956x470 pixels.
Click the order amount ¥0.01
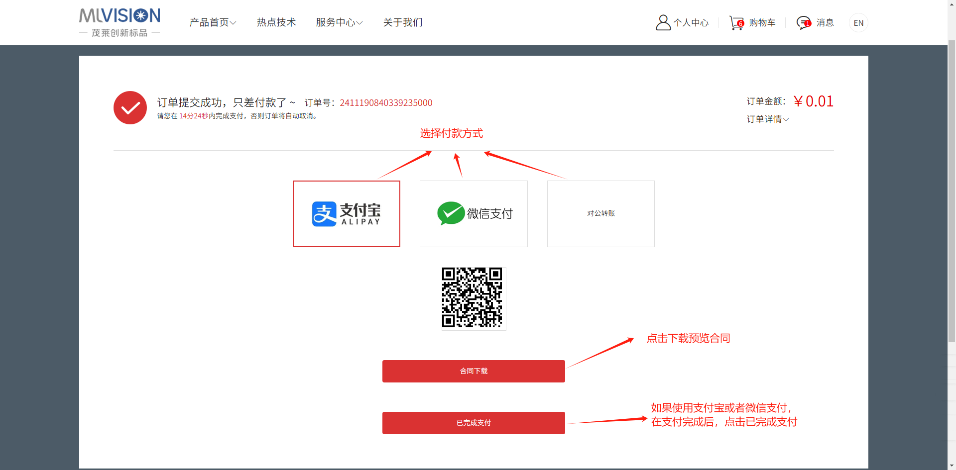(x=814, y=101)
